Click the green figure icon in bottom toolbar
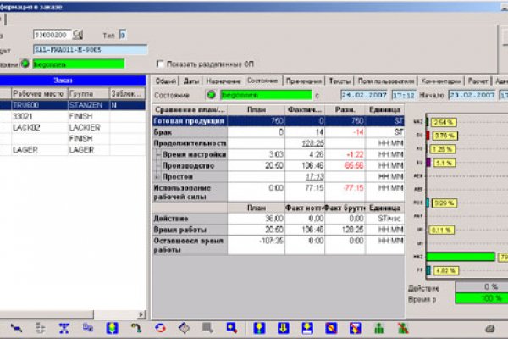This screenshot has height=339, width=508. pyautogui.click(x=379, y=327)
